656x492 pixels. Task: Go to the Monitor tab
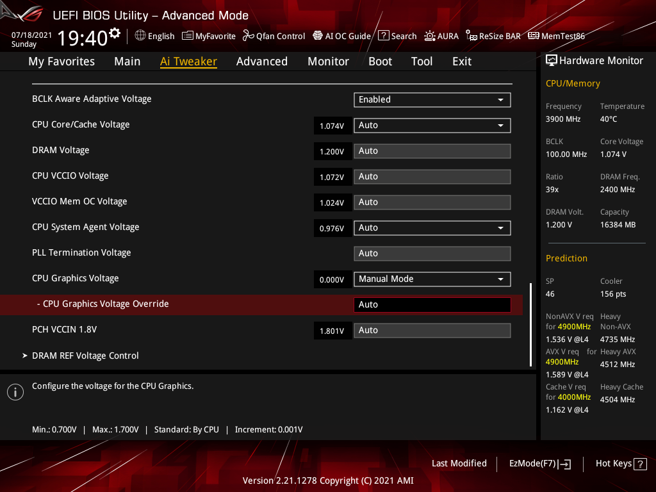pos(328,61)
